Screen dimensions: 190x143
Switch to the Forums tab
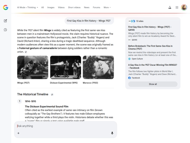point(96,7)
